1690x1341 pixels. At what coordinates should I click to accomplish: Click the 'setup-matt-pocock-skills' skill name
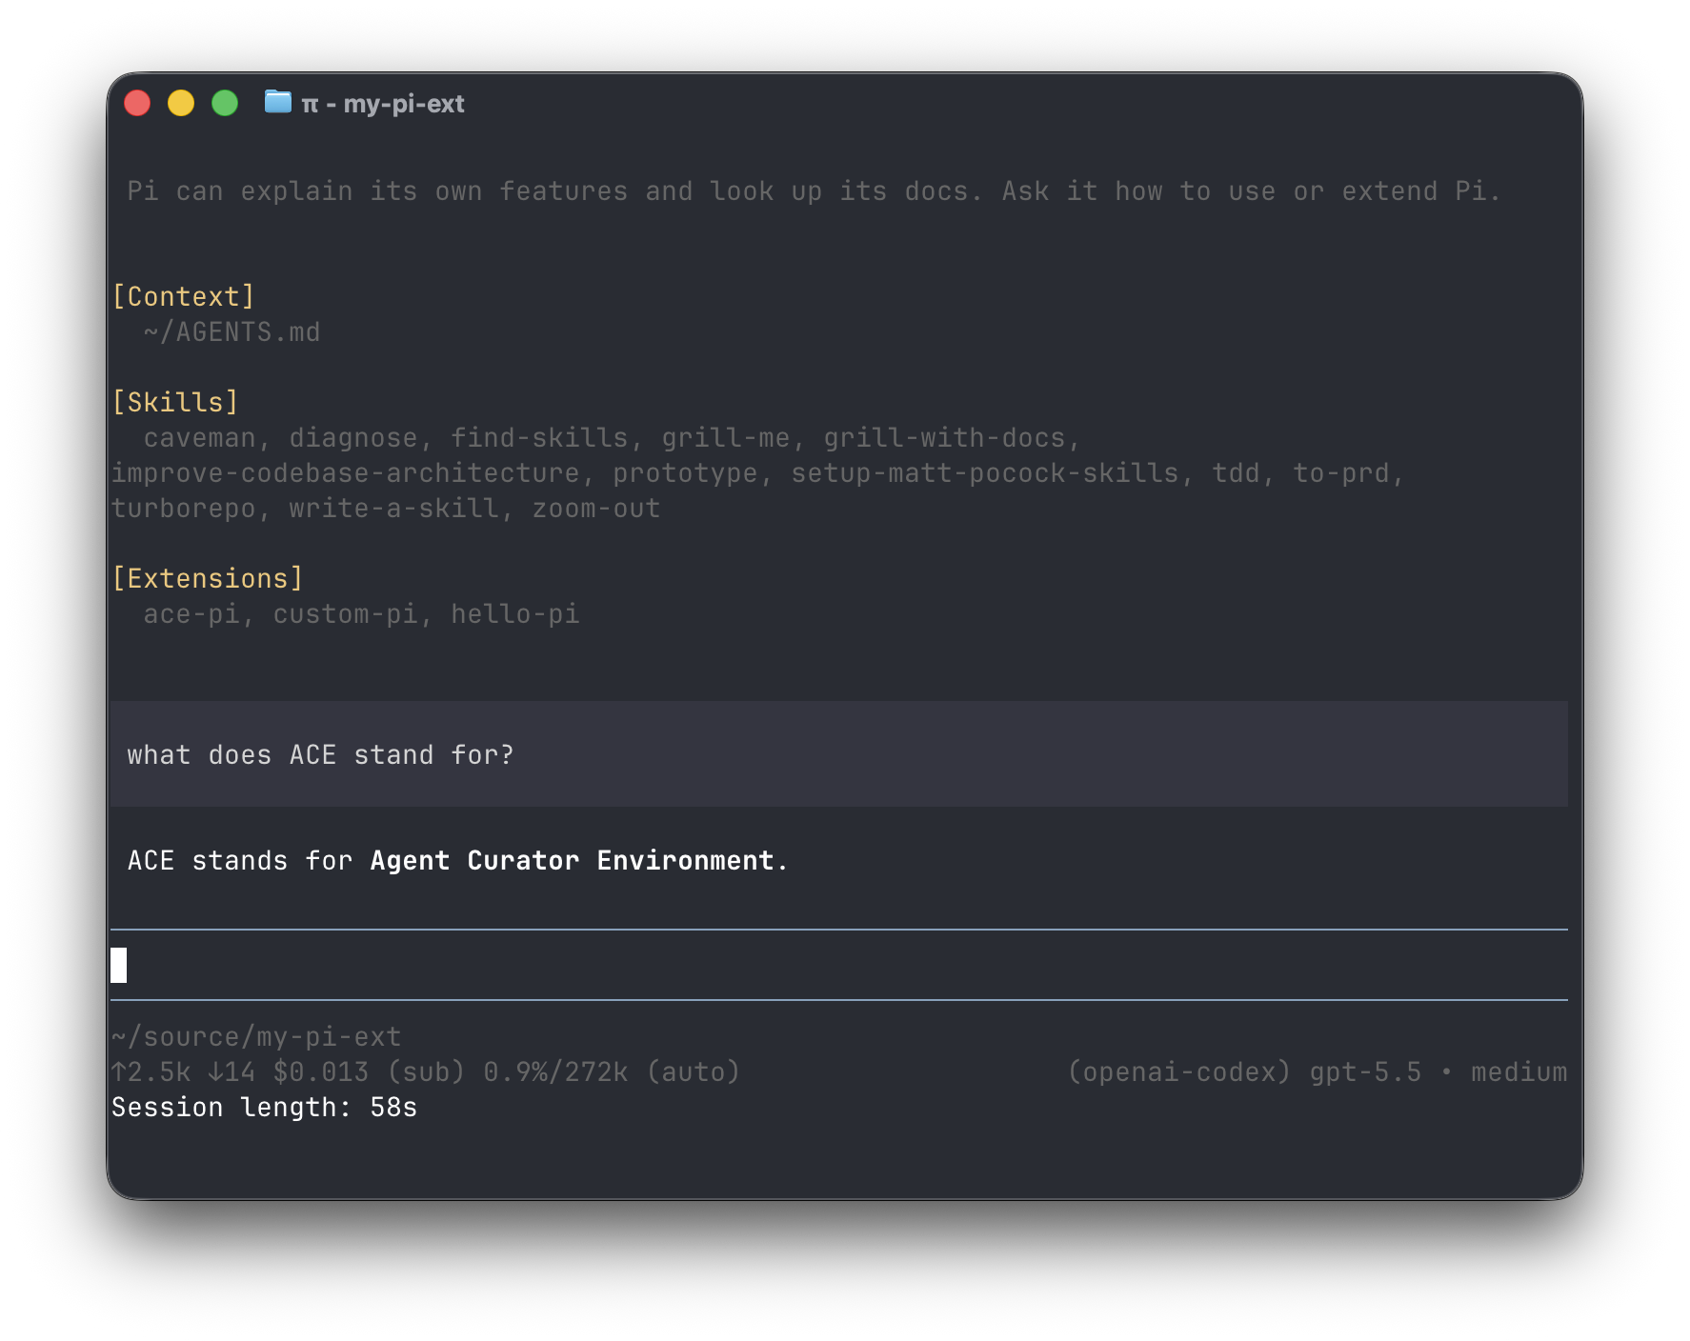(985, 473)
